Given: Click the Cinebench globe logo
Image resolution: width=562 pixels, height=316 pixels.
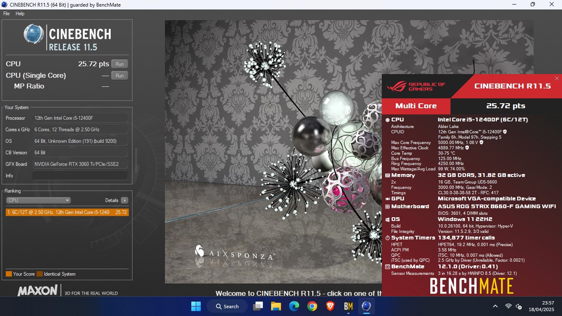Looking at the screenshot, I should [34, 34].
